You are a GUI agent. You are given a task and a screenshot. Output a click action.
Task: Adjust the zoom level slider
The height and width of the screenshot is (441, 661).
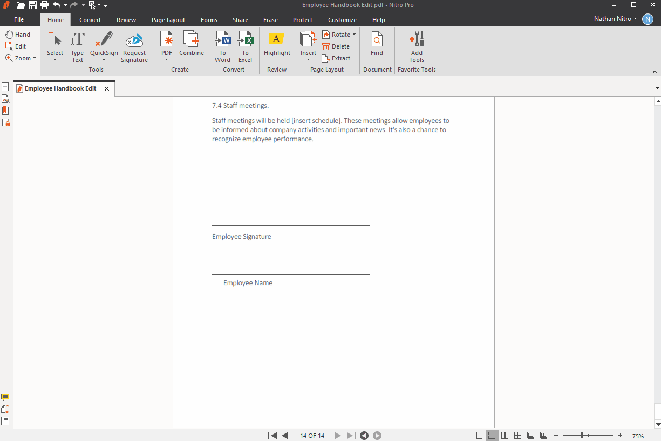pos(582,436)
